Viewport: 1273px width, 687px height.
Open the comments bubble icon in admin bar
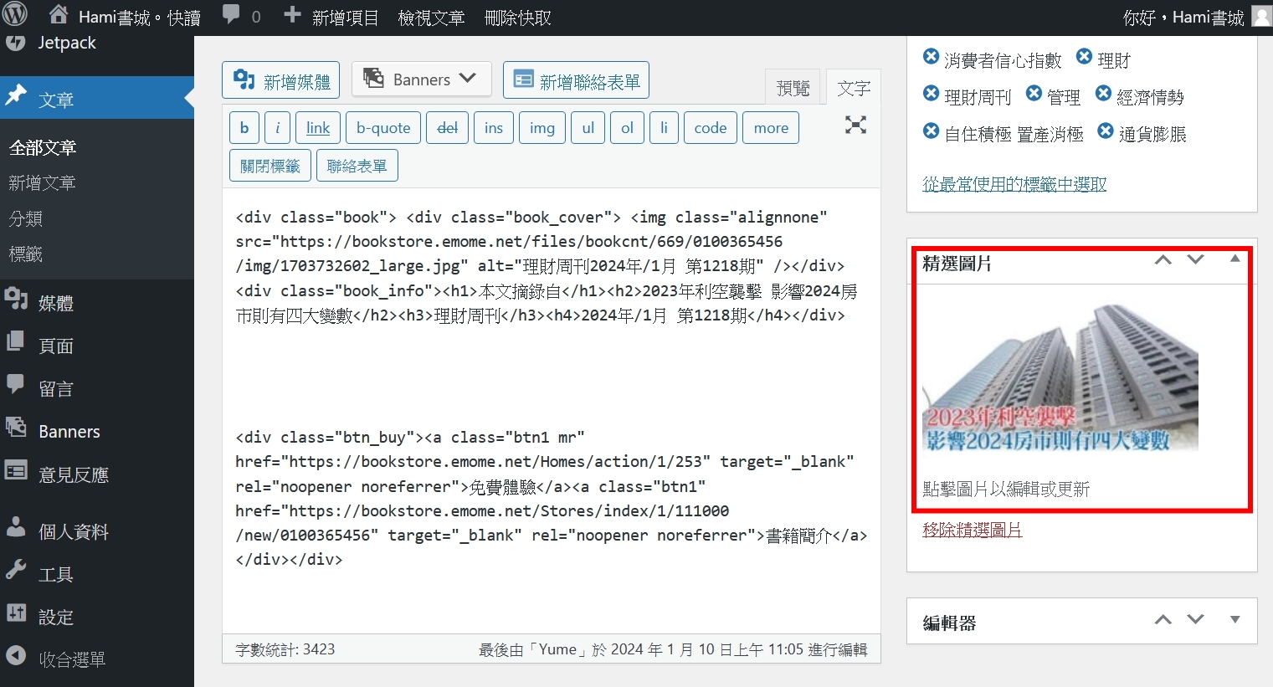(231, 15)
